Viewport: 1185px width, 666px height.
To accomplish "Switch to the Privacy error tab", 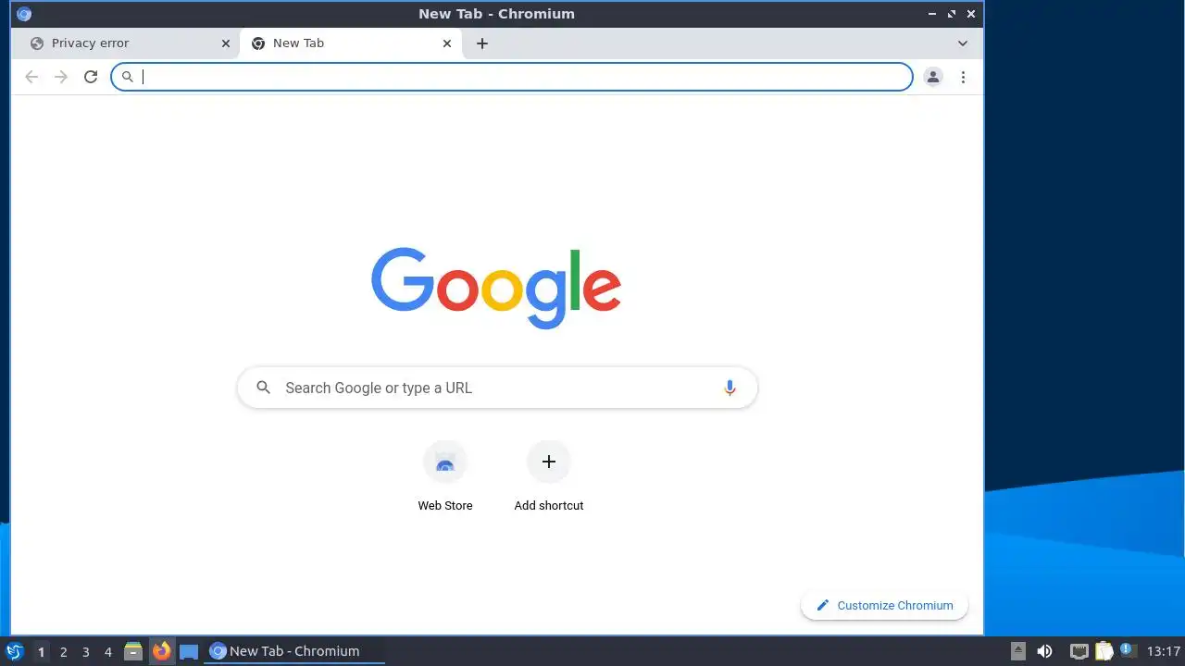I will pos(124,43).
